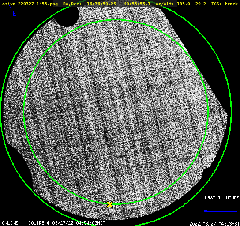Viewport: 240px width, 226px height.
Task: Click the 2022/03/27 04:53HST timestamp
Action: [x=214, y=224]
